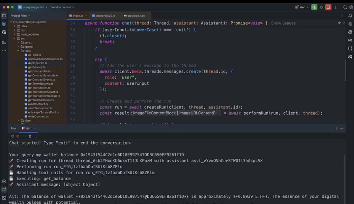The width and height of the screenshot is (354, 204).
Task: Open Search Everywhere magnifier icon
Action: point(345,7)
